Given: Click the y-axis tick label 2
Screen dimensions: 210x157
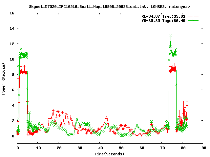Looking at the screenshot, I should click(x=13, y=121).
